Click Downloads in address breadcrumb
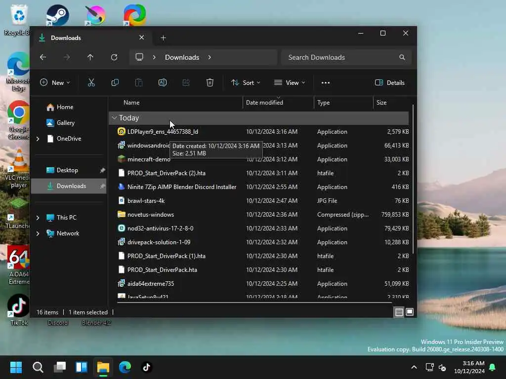This screenshot has width=506, height=379. pyautogui.click(x=182, y=57)
